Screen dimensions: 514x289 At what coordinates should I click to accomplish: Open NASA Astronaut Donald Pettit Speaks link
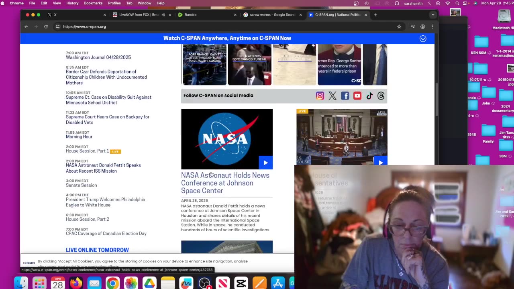[103, 168]
